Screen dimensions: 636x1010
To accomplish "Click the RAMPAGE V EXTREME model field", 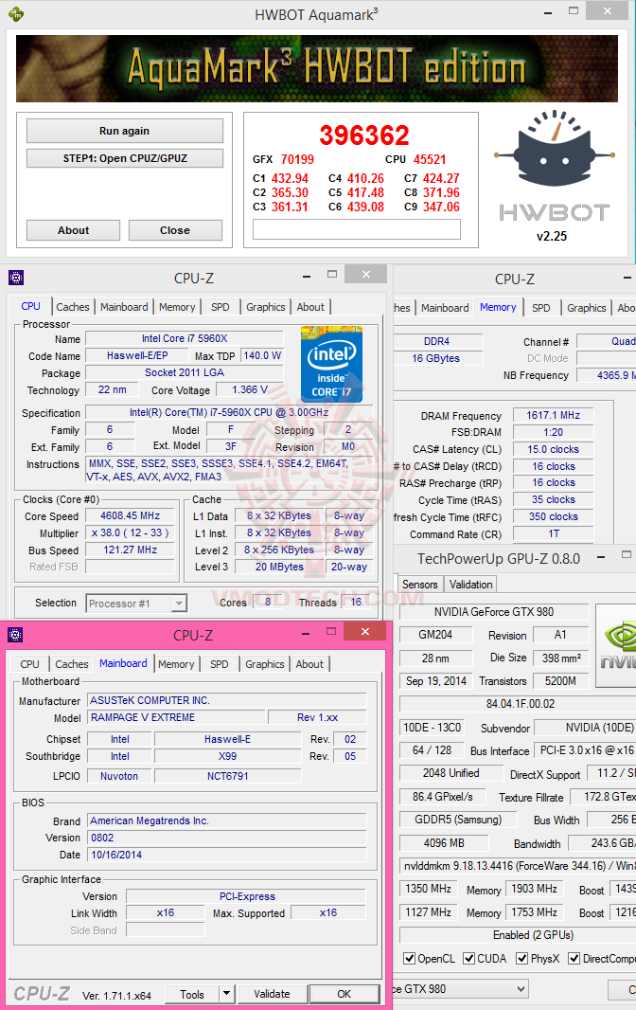I will coord(176,717).
